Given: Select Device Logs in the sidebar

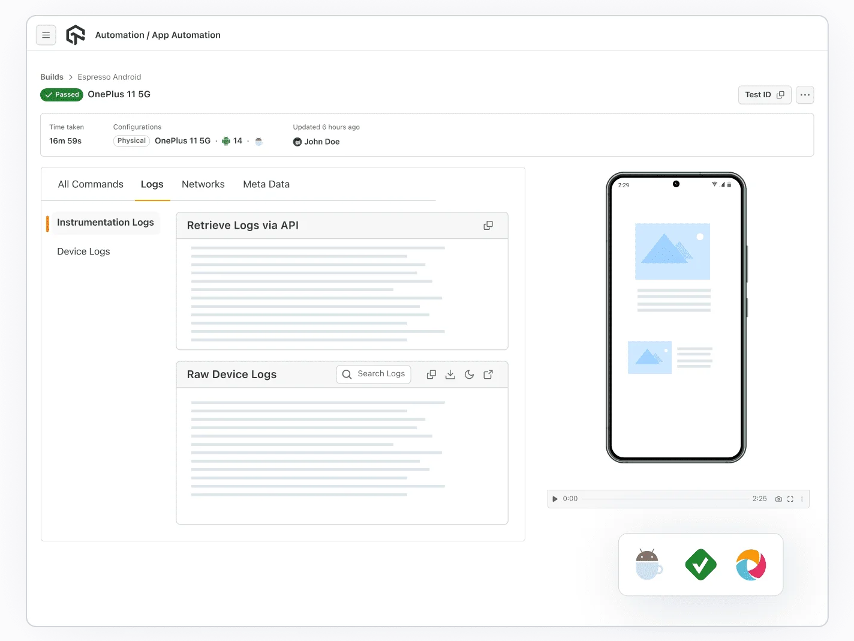Looking at the screenshot, I should click(x=83, y=251).
